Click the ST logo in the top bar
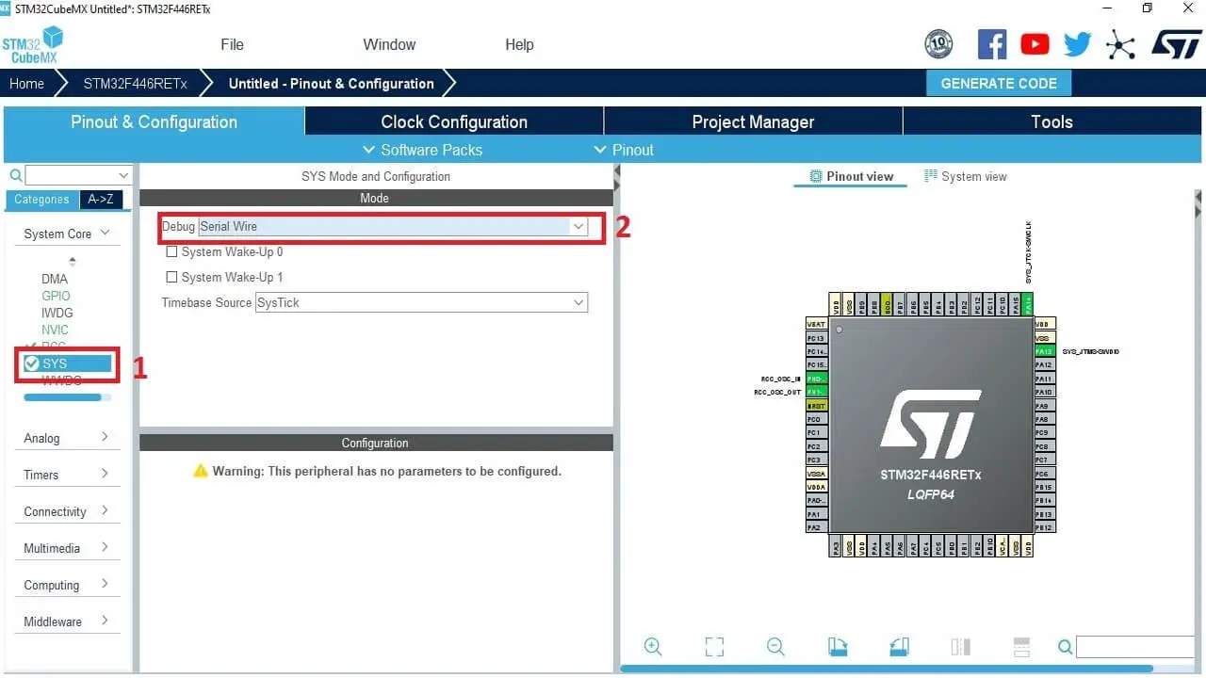Viewport: 1206px width, 678px height. [x=1176, y=43]
